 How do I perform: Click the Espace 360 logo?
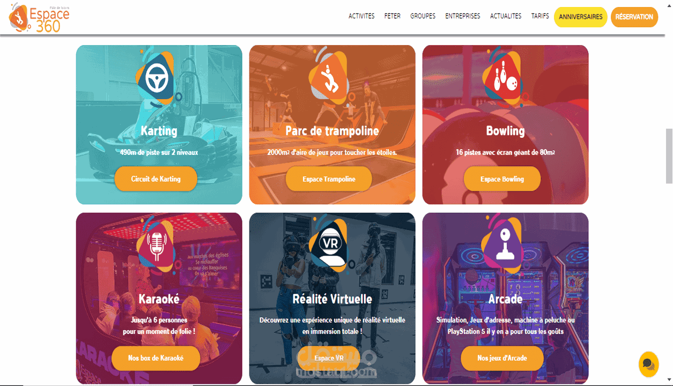(40, 17)
